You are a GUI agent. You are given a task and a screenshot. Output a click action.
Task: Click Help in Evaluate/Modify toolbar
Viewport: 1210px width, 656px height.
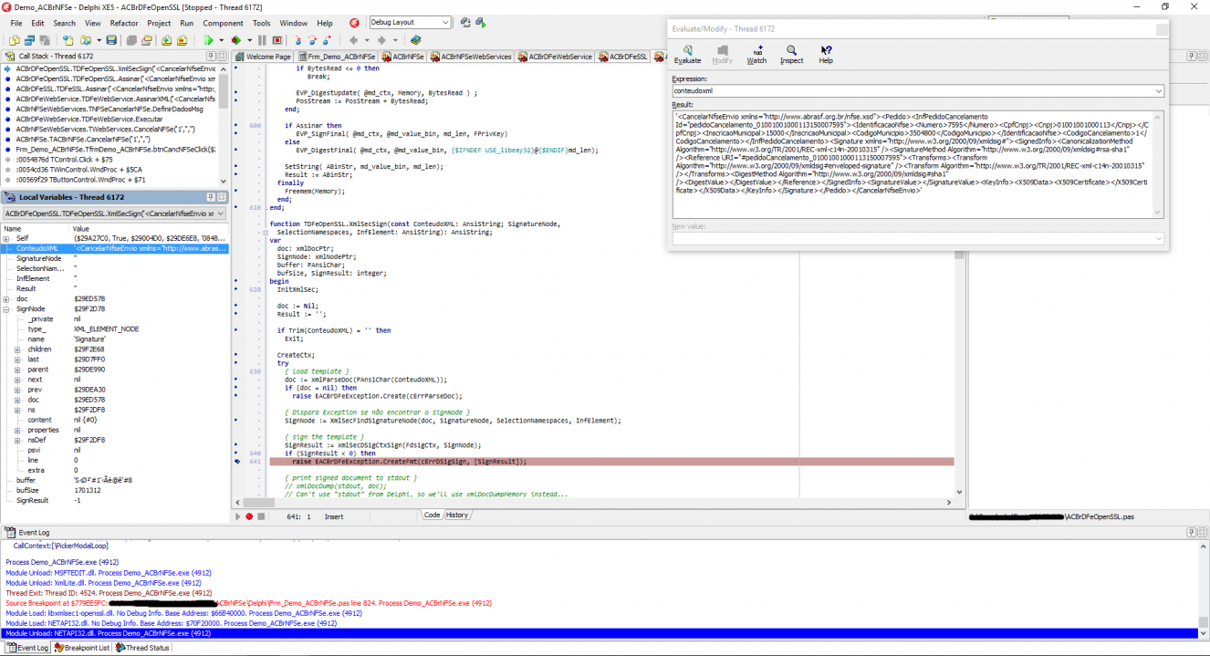[826, 55]
